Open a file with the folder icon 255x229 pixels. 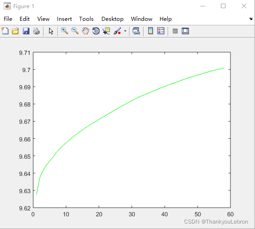(x=15, y=31)
